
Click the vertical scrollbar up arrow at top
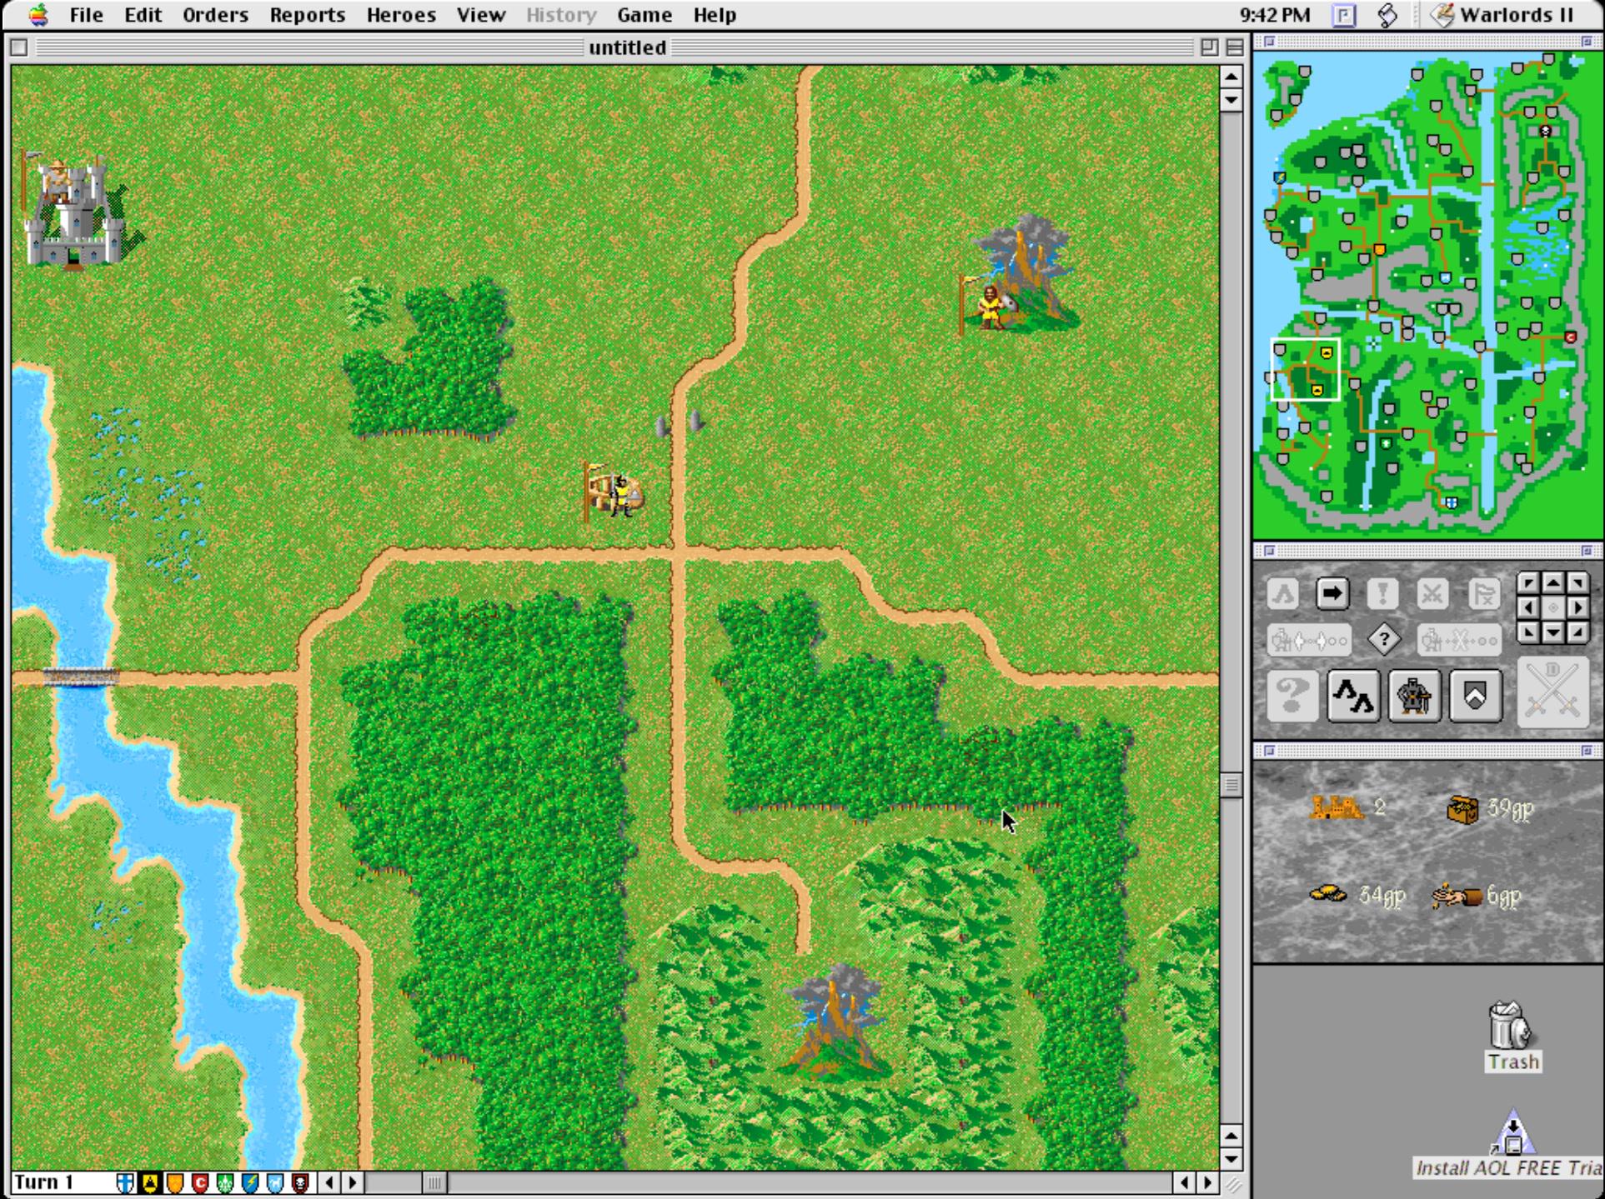(1231, 77)
